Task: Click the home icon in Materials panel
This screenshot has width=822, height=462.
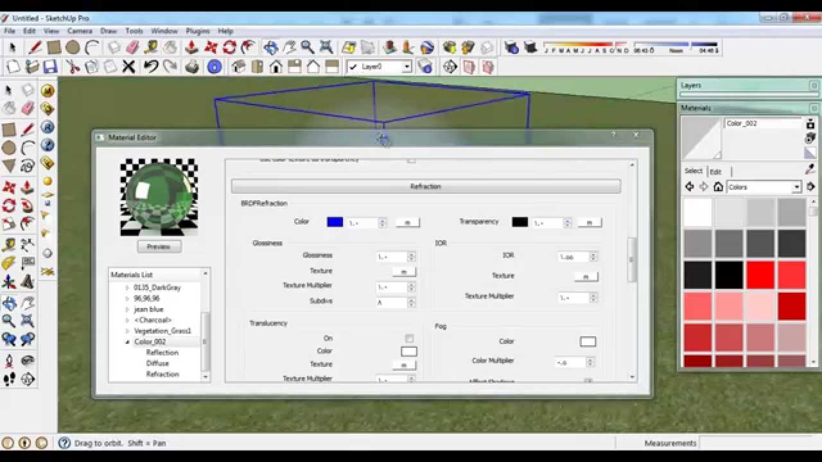Action: pyautogui.click(x=718, y=187)
